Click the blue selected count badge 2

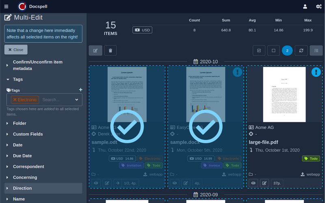coord(287,50)
